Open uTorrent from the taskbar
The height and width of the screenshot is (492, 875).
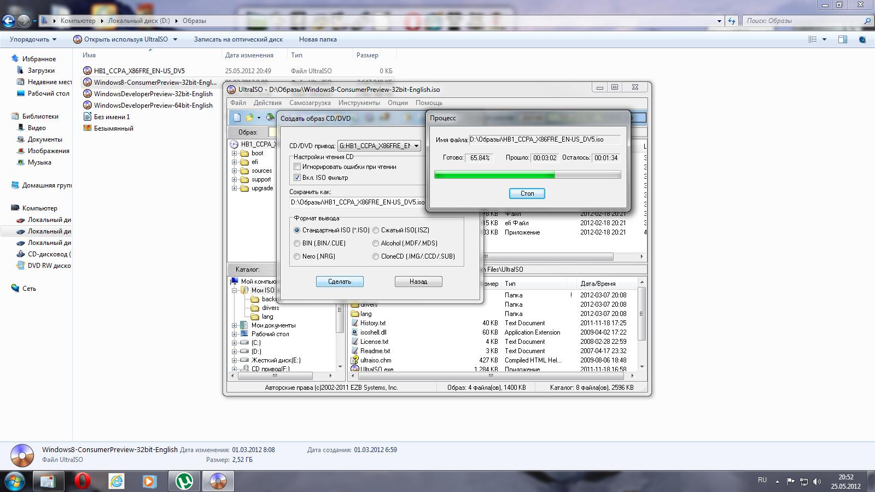tap(184, 481)
